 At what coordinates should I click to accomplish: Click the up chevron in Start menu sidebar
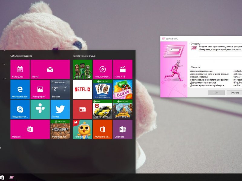click(5, 78)
